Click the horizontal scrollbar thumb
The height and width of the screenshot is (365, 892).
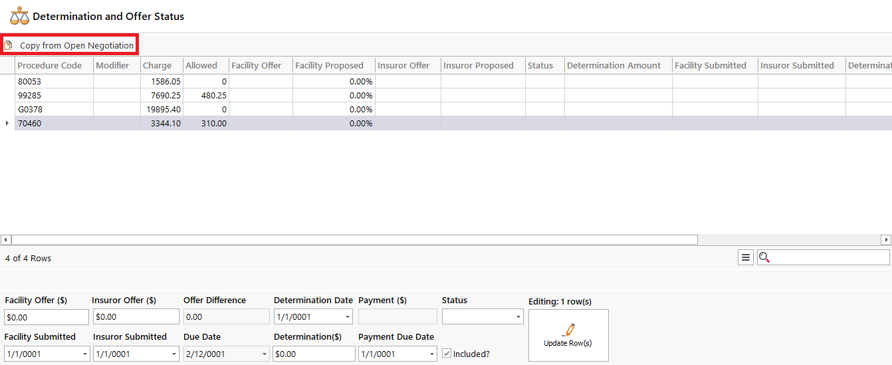click(x=352, y=239)
